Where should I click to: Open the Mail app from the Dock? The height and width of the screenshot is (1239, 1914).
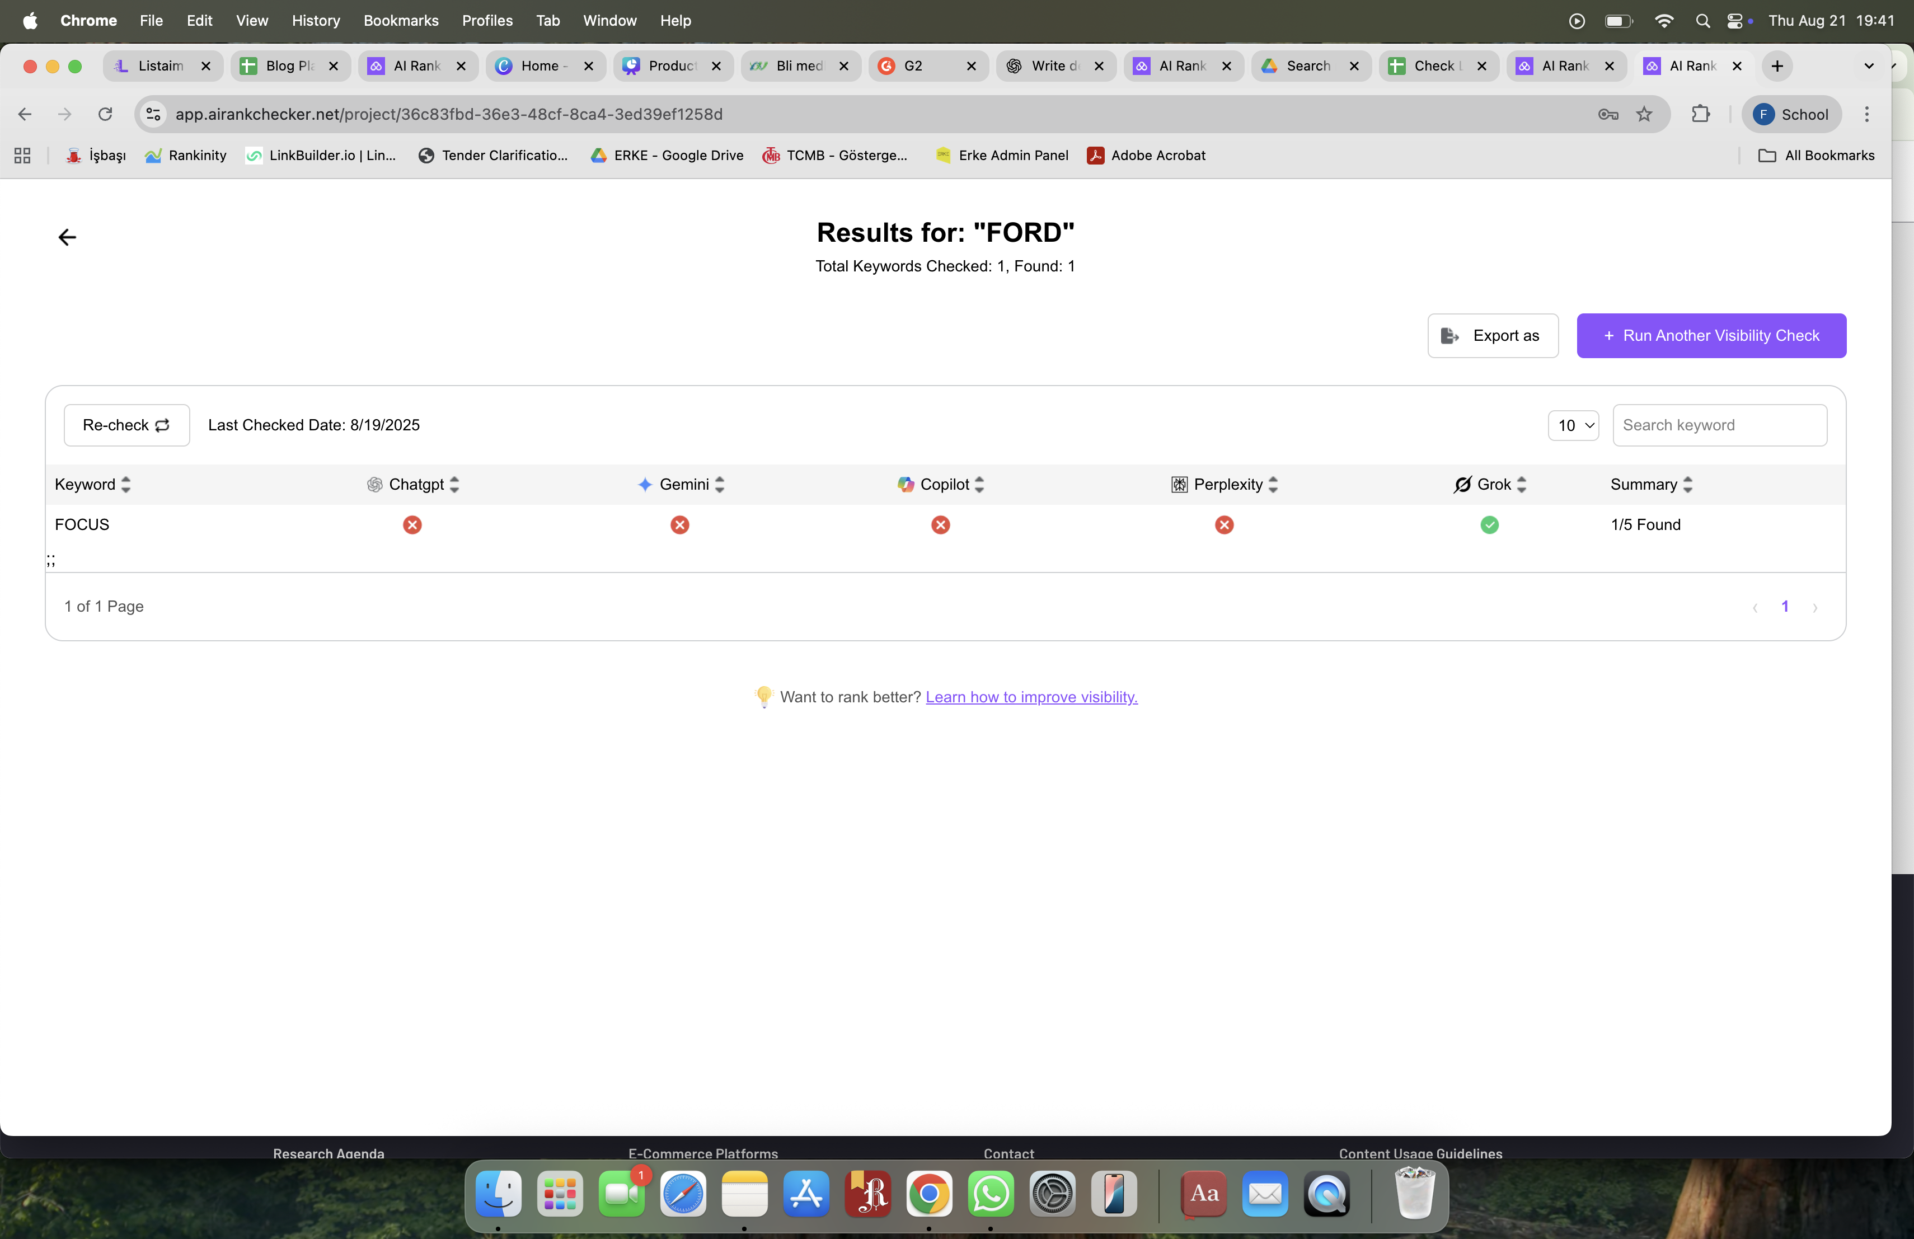1265,1194
